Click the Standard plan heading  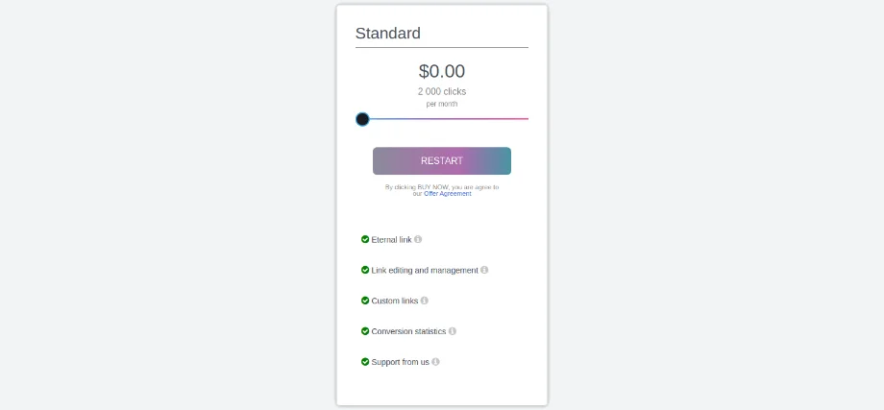388,34
